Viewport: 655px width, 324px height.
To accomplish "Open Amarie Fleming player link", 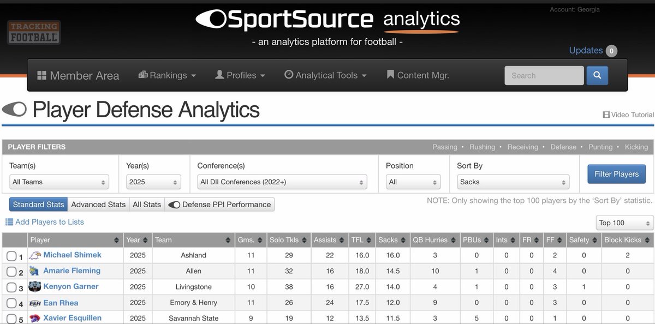I will click(x=72, y=271).
